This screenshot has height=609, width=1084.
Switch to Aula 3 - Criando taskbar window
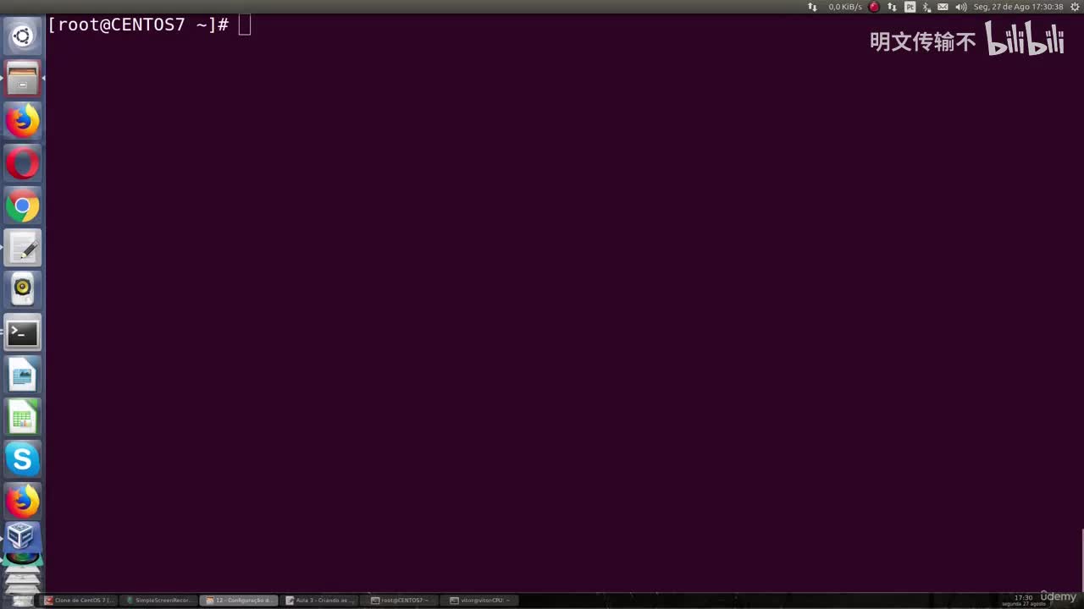320,601
